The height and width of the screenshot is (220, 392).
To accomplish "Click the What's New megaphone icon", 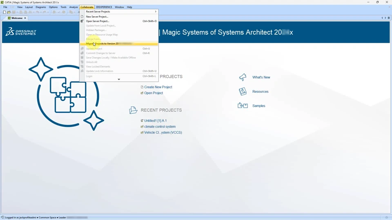I will (243, 77).
